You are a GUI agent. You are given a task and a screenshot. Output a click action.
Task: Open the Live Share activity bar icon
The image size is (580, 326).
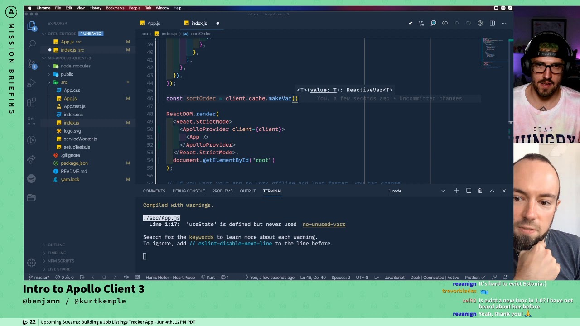click(x=32, y=159)
